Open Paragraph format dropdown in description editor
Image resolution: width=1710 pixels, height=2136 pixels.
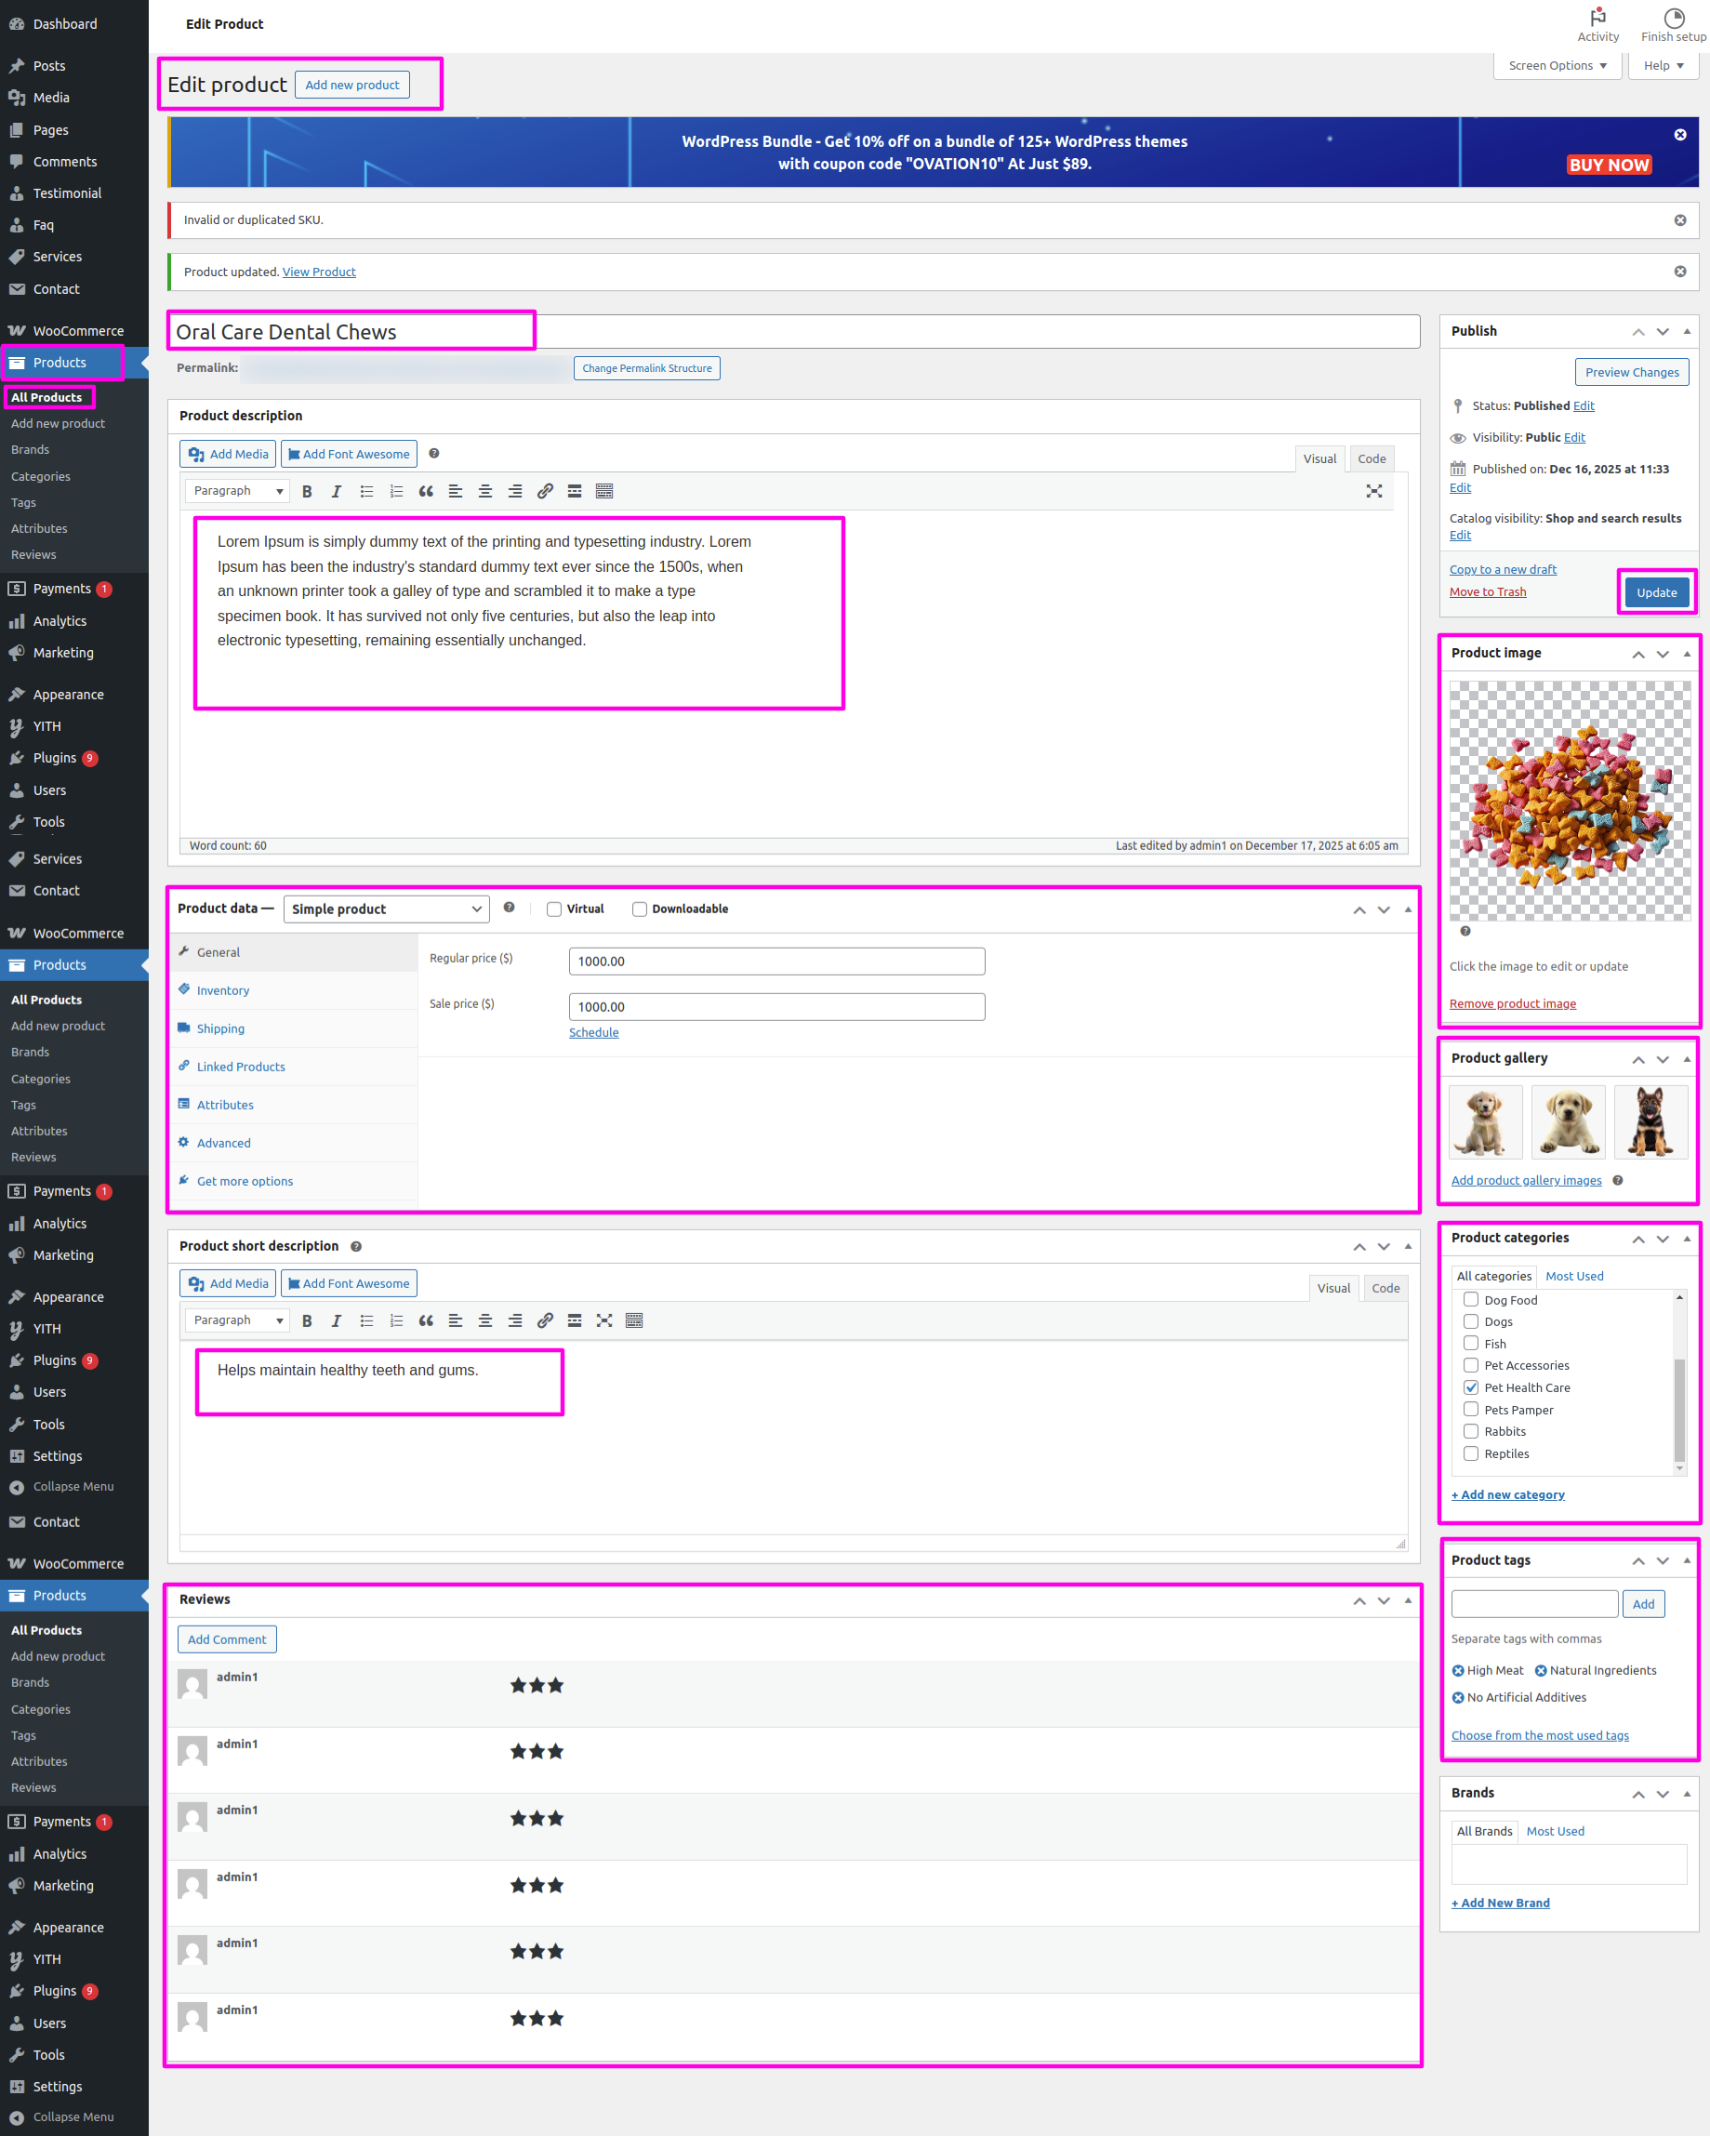click(x=238, y=491)
